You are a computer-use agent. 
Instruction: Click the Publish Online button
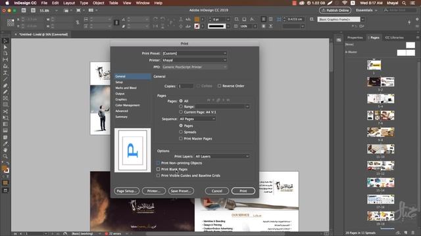[335, 10]
